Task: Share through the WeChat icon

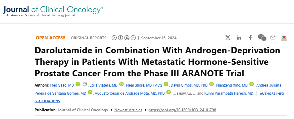Action: point(262,38)
